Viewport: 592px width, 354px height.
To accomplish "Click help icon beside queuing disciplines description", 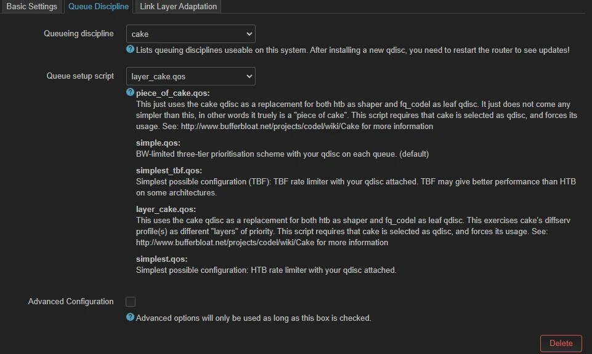I will point(130,49).
